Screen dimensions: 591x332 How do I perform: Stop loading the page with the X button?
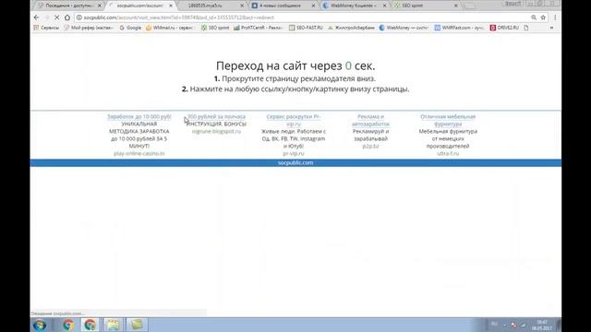coord(56,18)
